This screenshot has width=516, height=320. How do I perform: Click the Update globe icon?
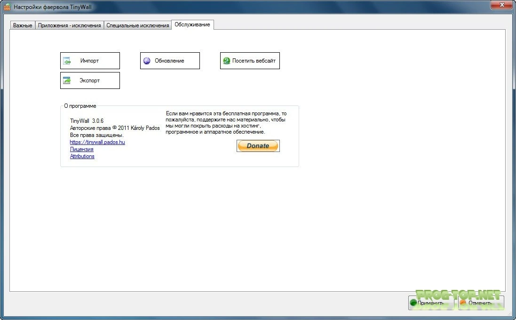pos(147,61)
